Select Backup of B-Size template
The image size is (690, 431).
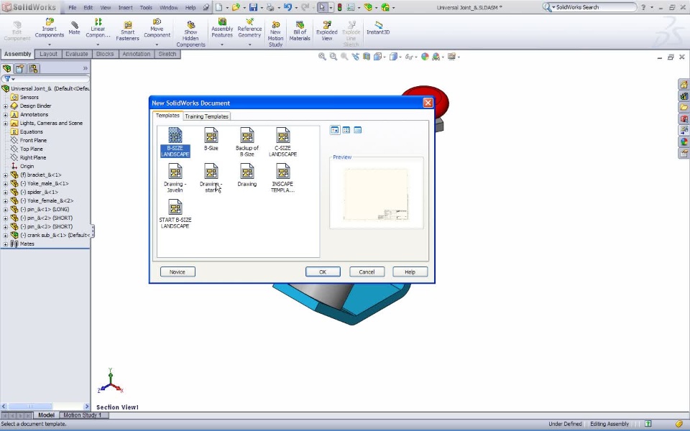pyautogui.click(x=247, y=142)
